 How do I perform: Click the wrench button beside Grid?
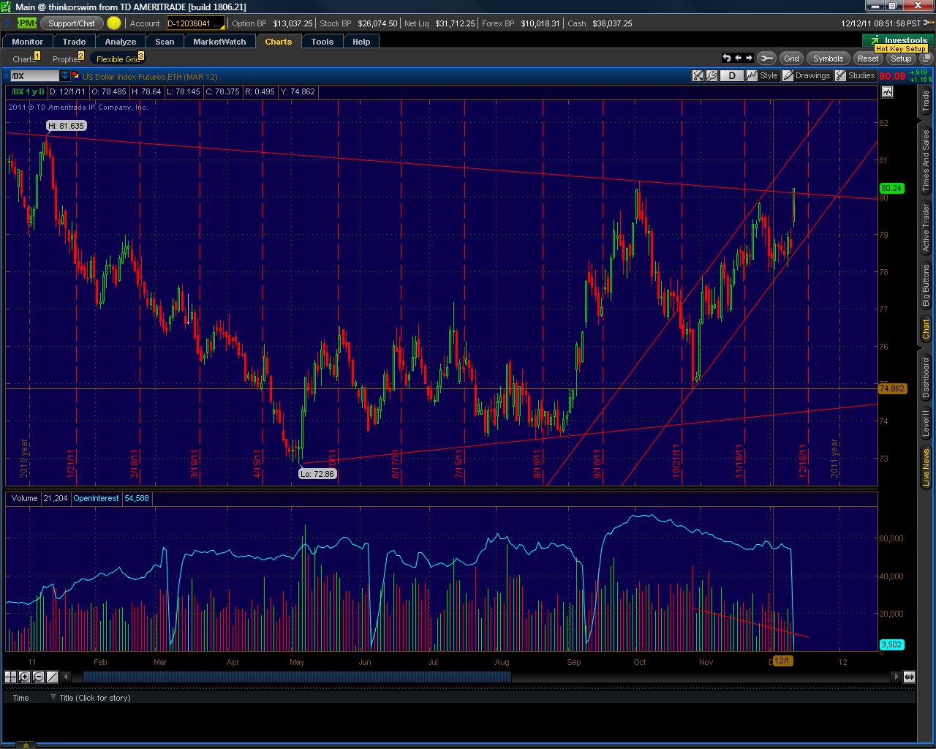tap(766, 58)
